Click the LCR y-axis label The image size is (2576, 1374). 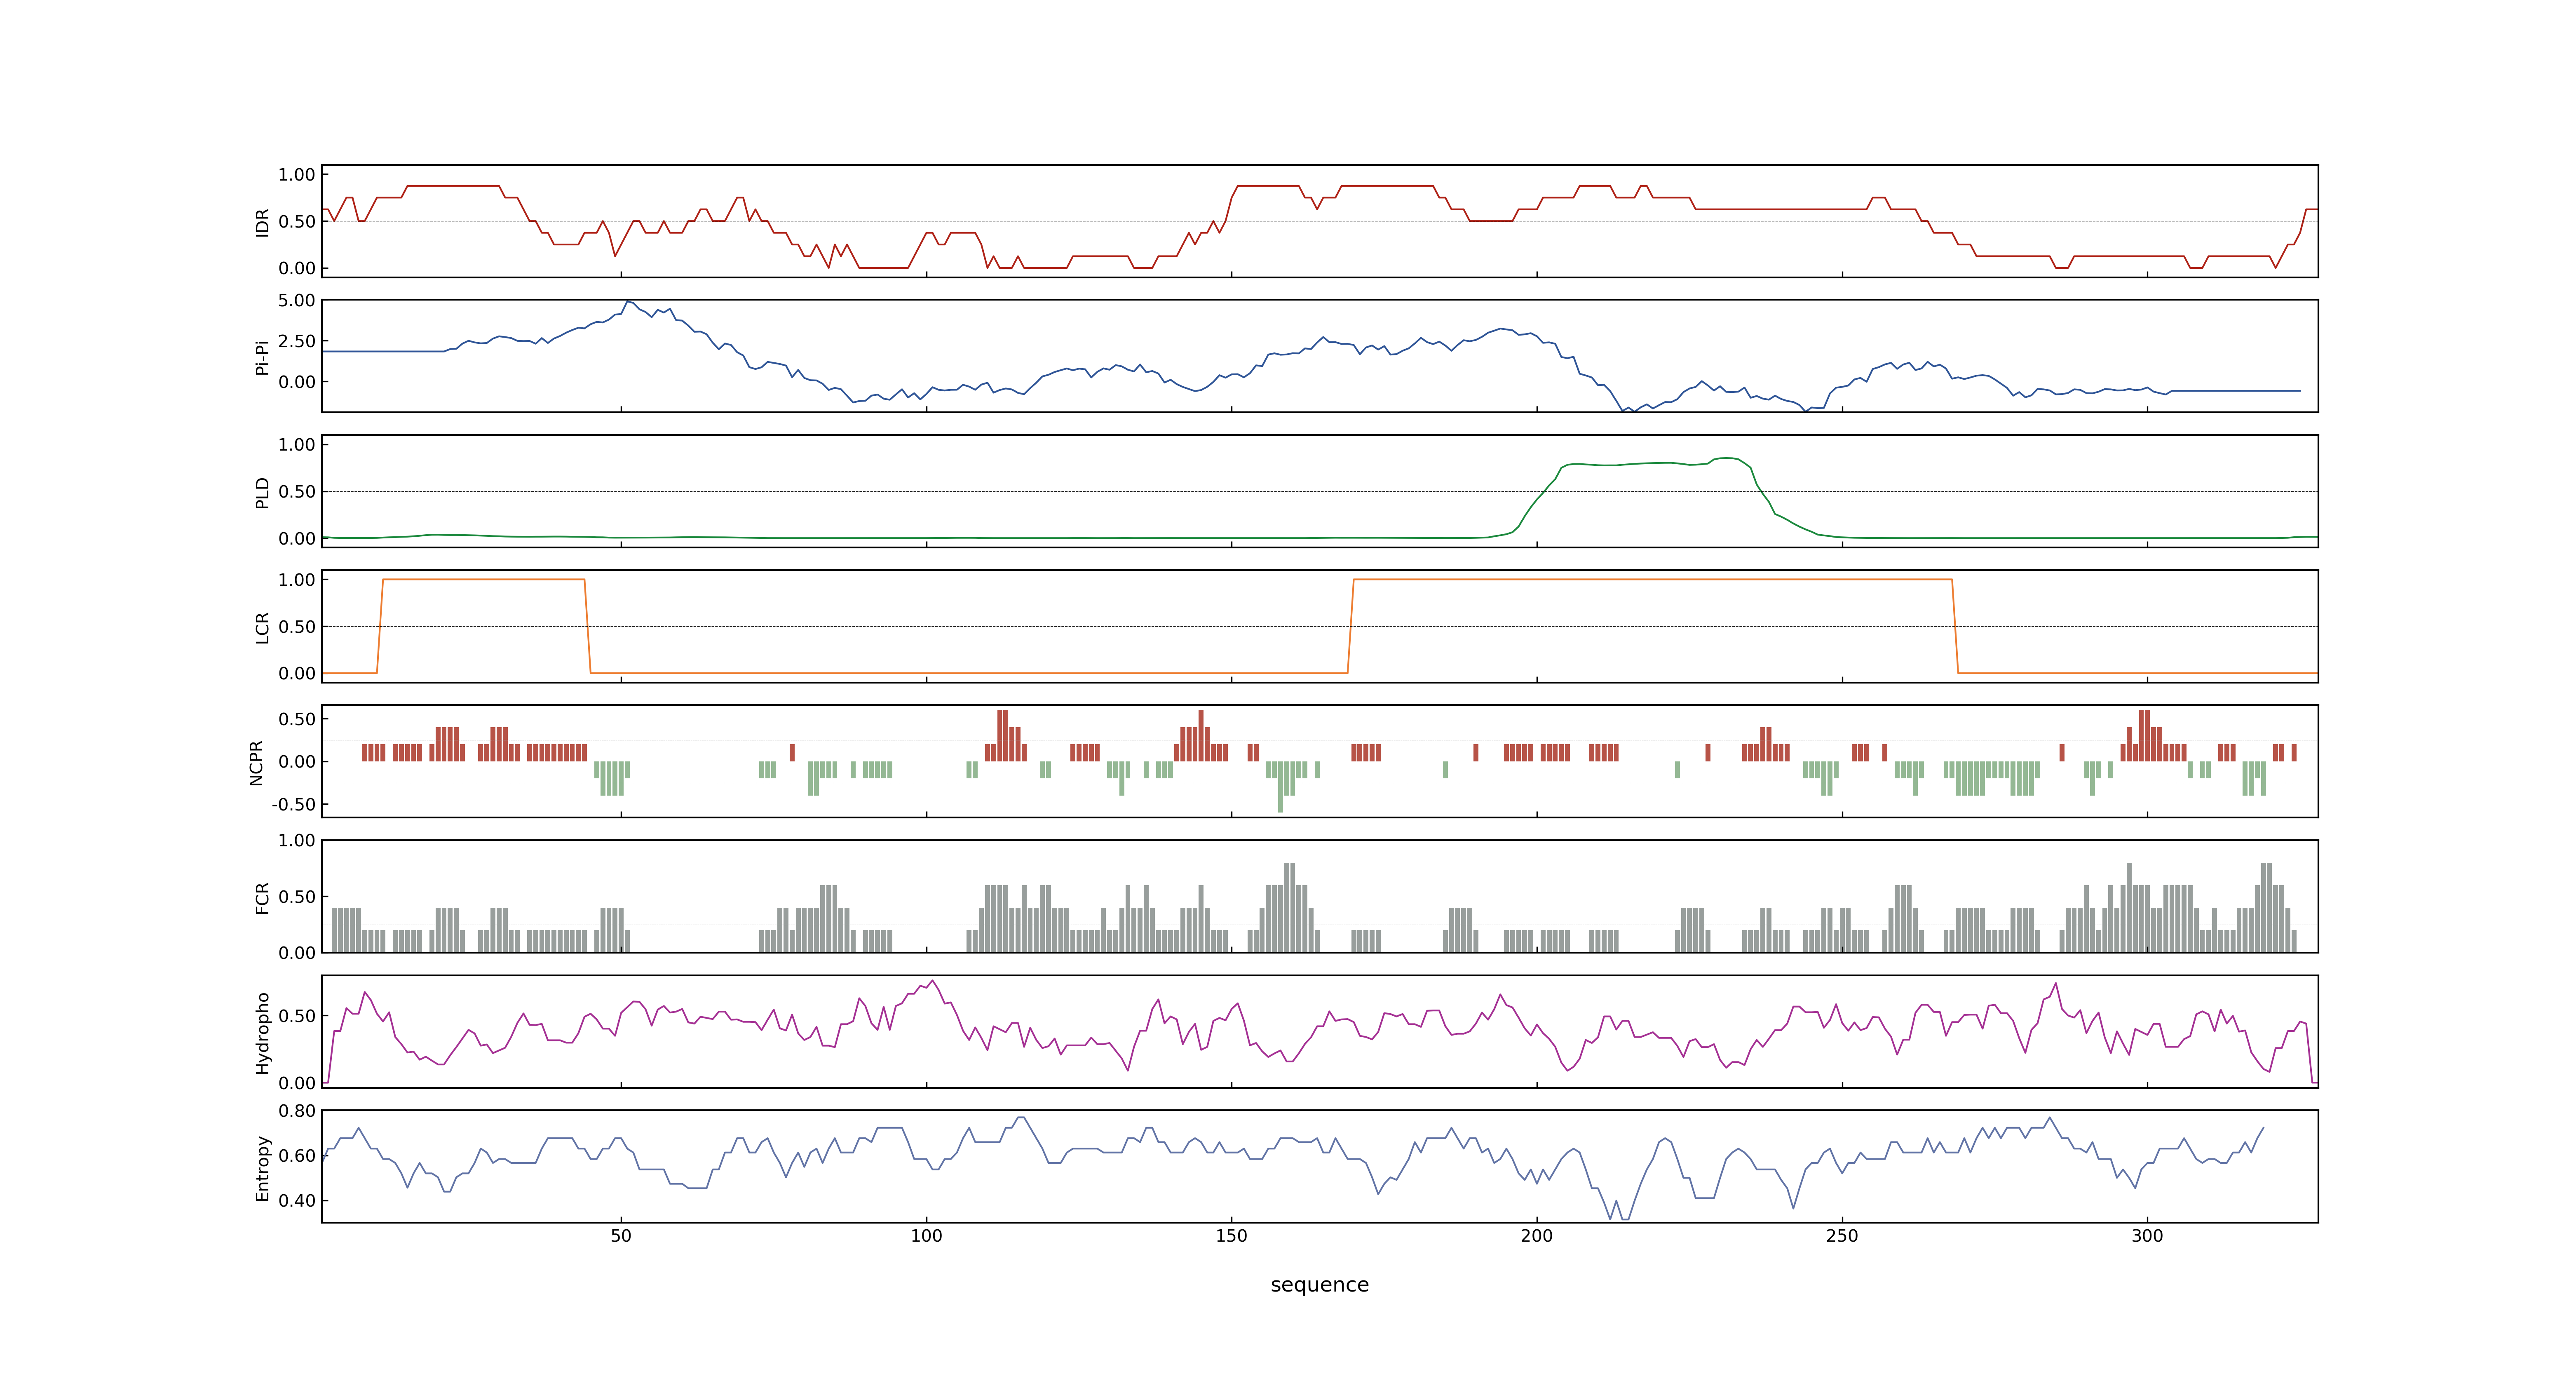tap(262, 627)
